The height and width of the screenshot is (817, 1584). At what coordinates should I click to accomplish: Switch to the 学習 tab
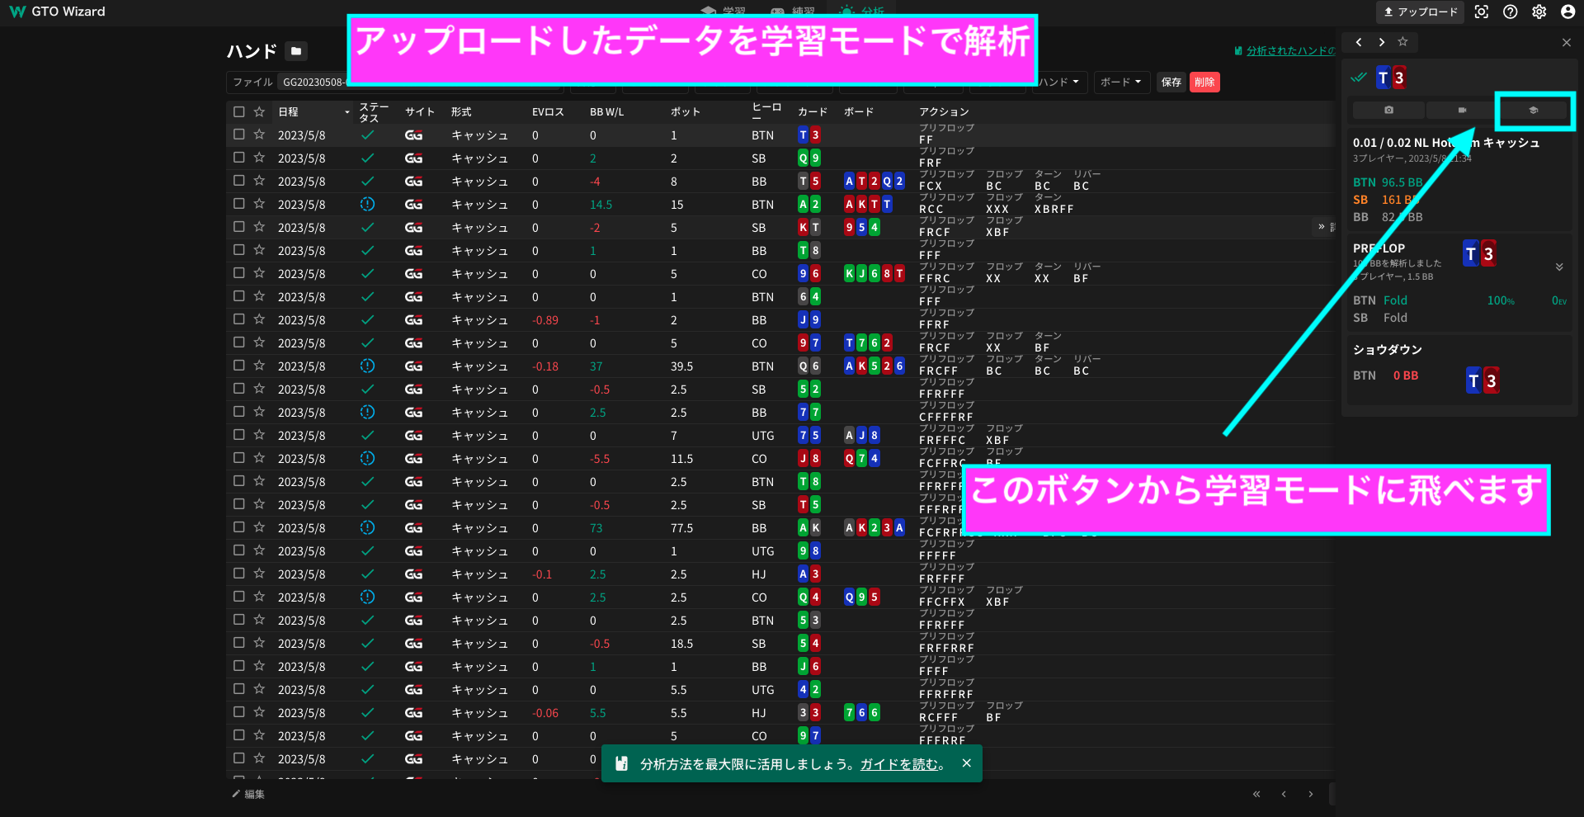click(x=724, y=12)
